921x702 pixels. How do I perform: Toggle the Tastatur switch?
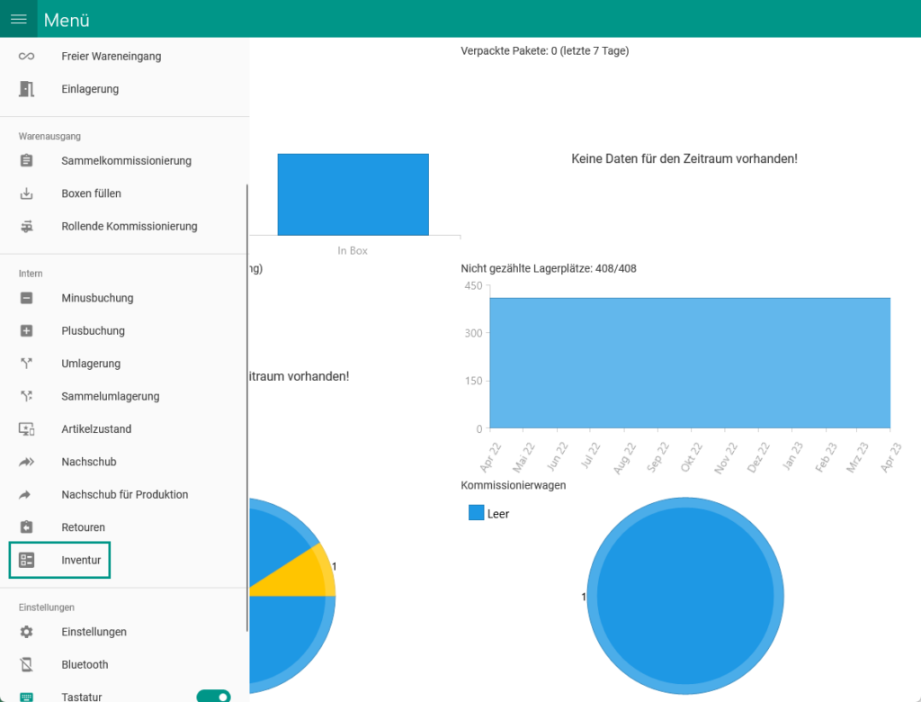point(214,697)
